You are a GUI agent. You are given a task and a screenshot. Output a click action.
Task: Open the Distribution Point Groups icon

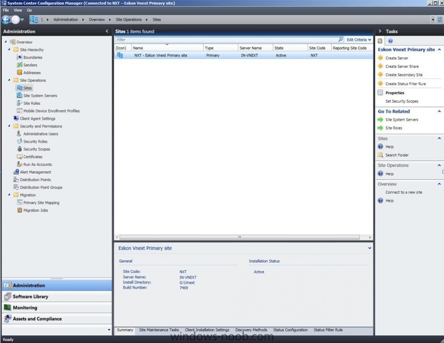coord(16,187)
